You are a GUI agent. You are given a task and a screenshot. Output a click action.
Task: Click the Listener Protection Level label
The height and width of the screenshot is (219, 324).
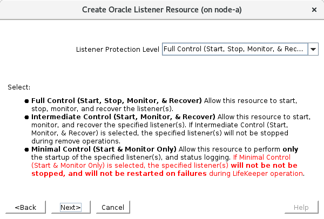(x=118, y=49)
